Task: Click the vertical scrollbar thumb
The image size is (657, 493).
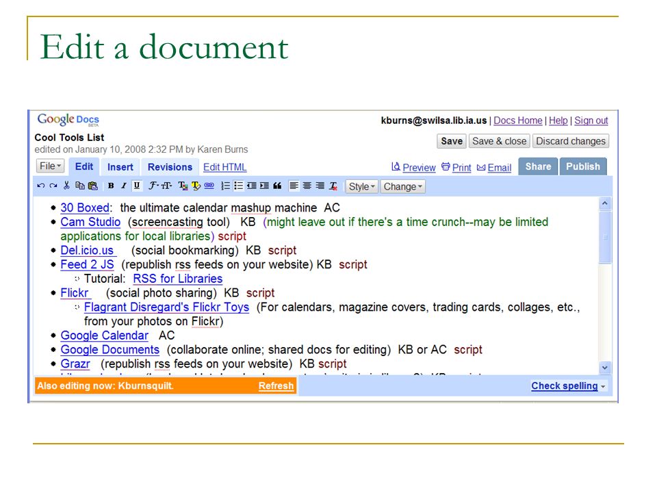Action: [x=604, y=238]
